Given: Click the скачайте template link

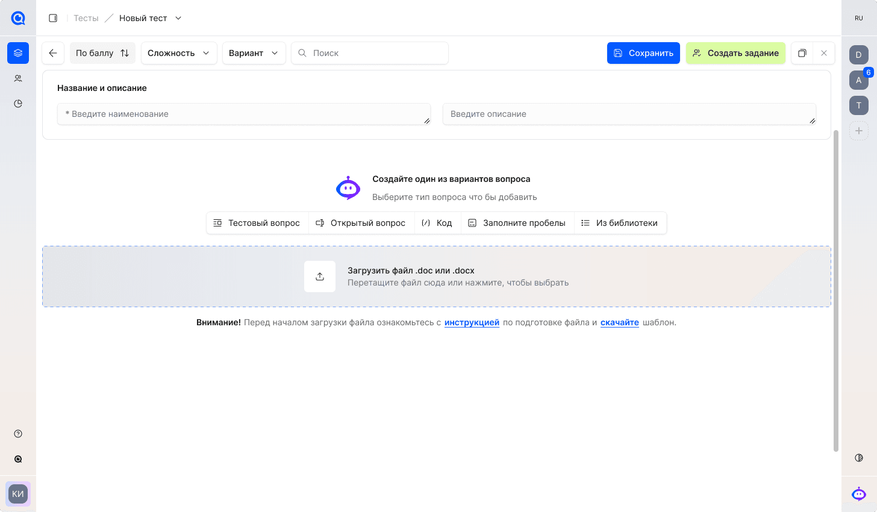Looking at the screenshot, I should [620, 322].
